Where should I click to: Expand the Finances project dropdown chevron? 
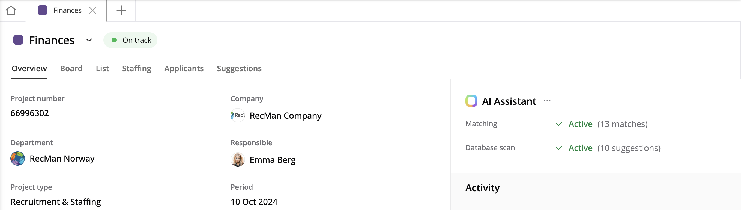coord(89,40)
